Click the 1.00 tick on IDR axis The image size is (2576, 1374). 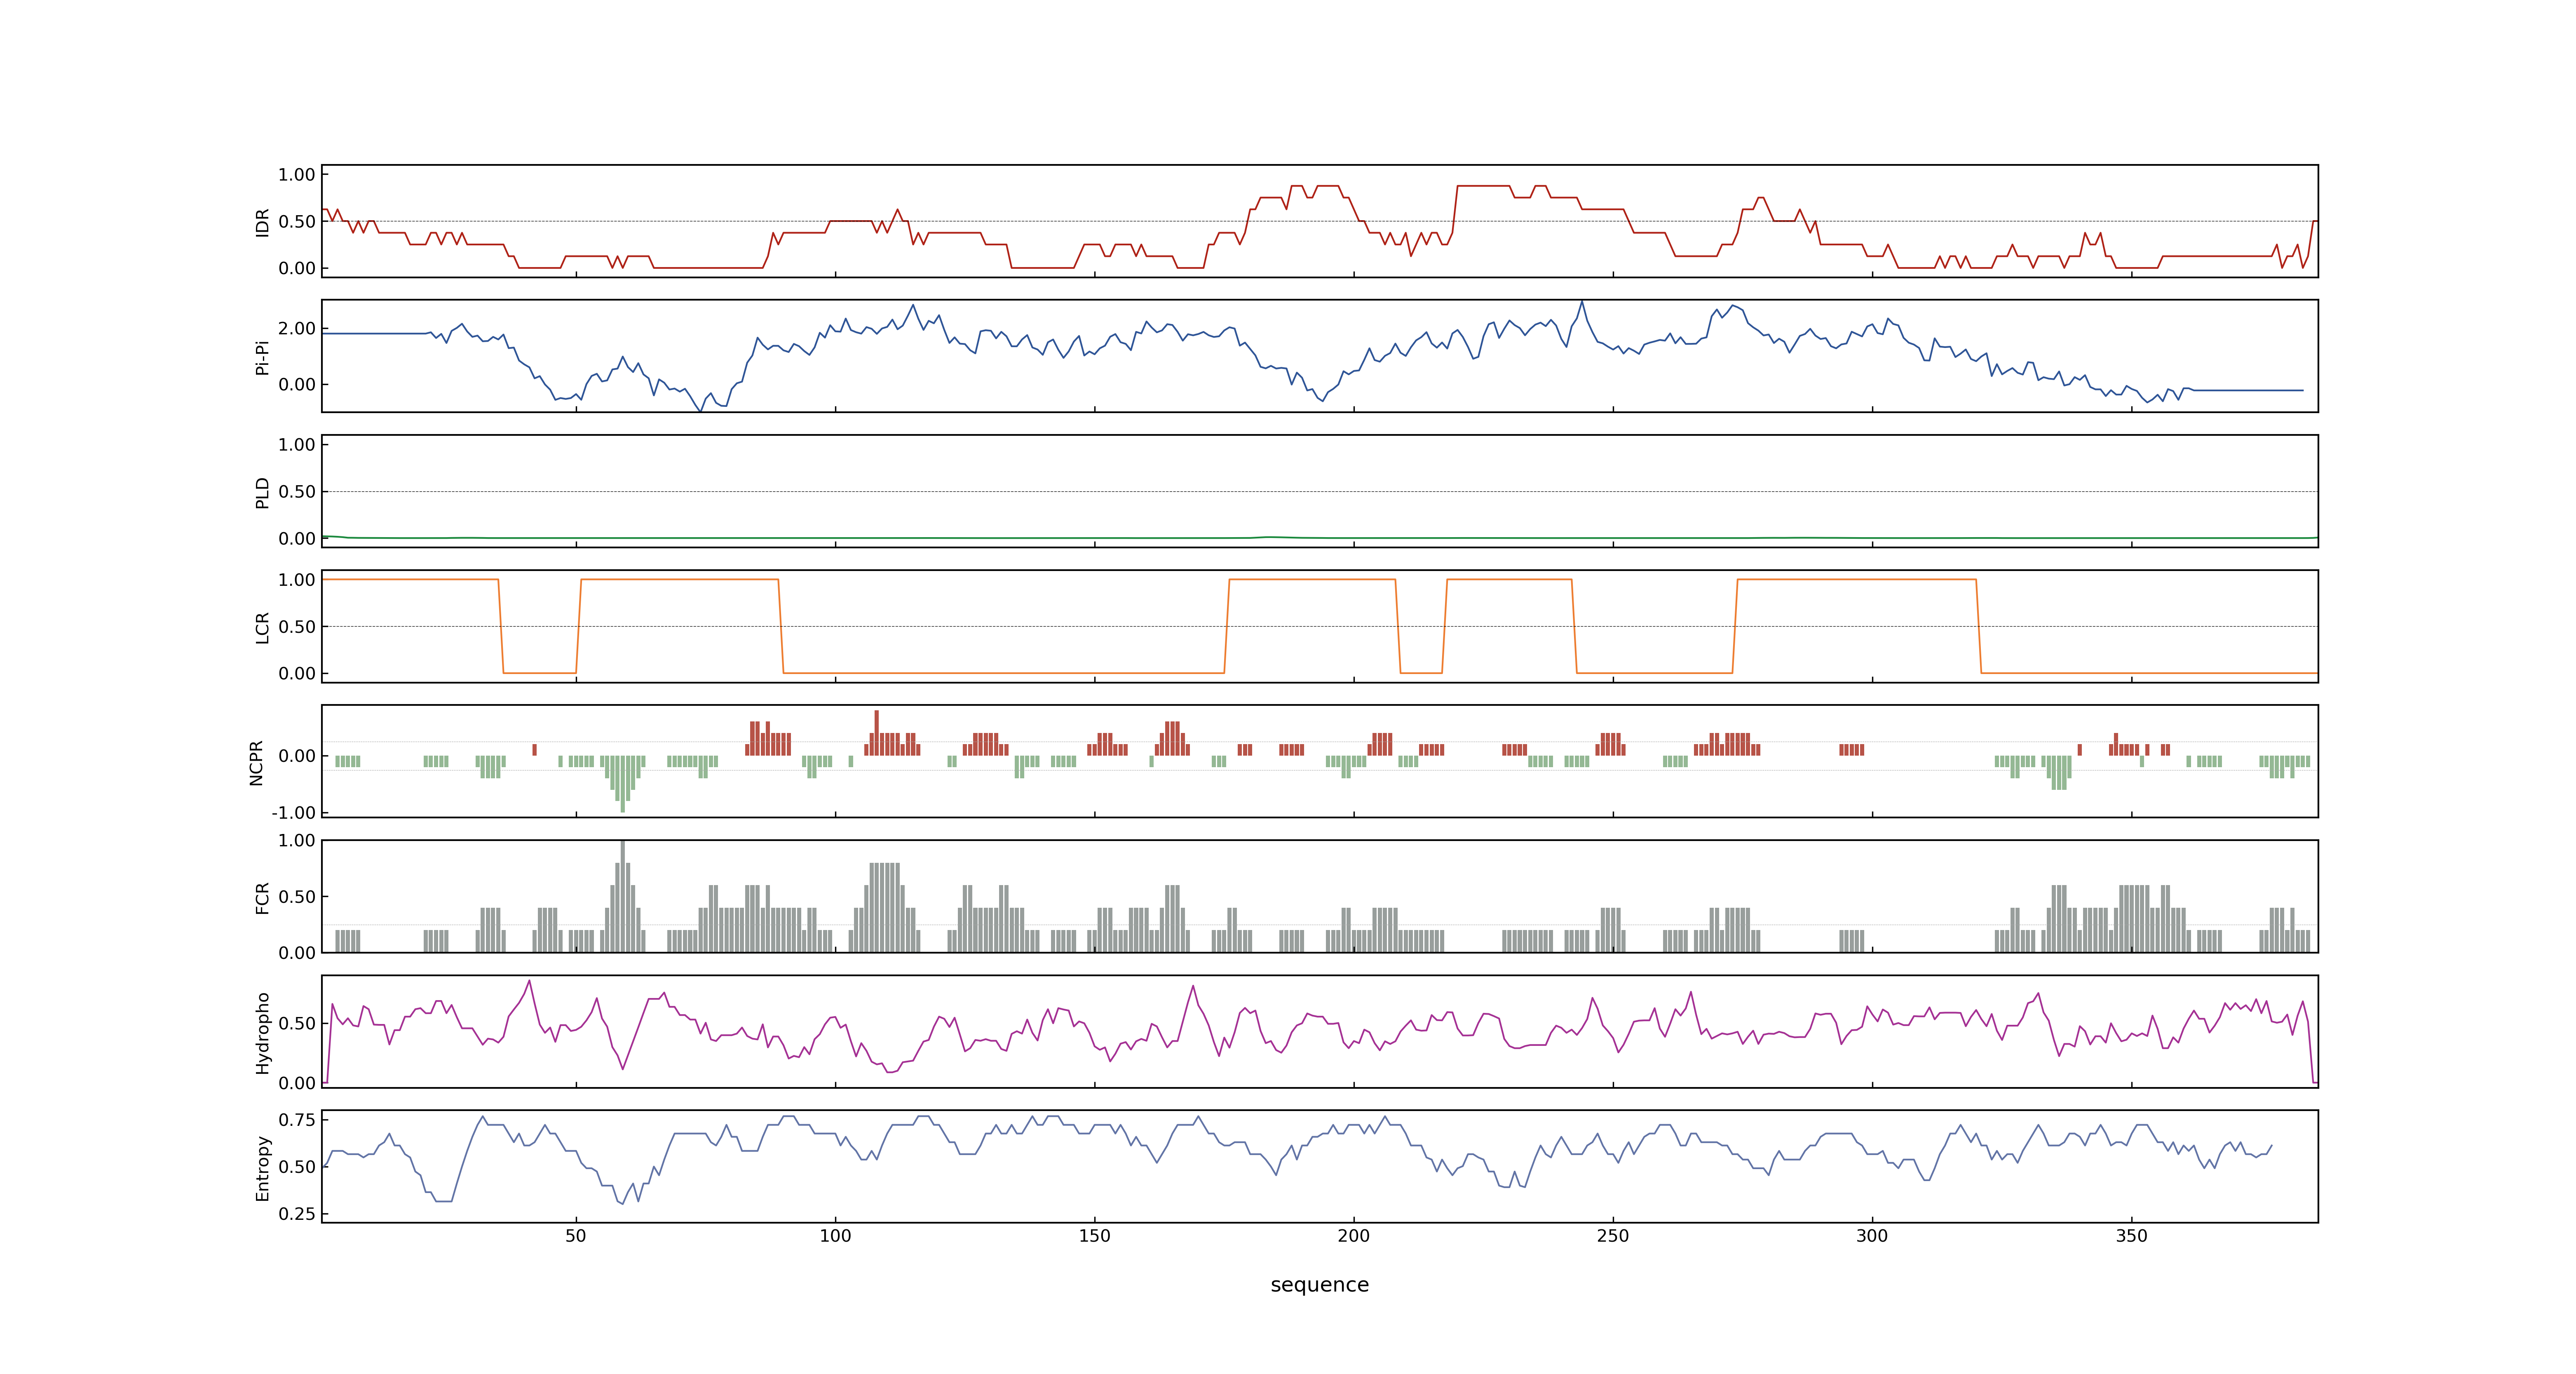[297, 175]
